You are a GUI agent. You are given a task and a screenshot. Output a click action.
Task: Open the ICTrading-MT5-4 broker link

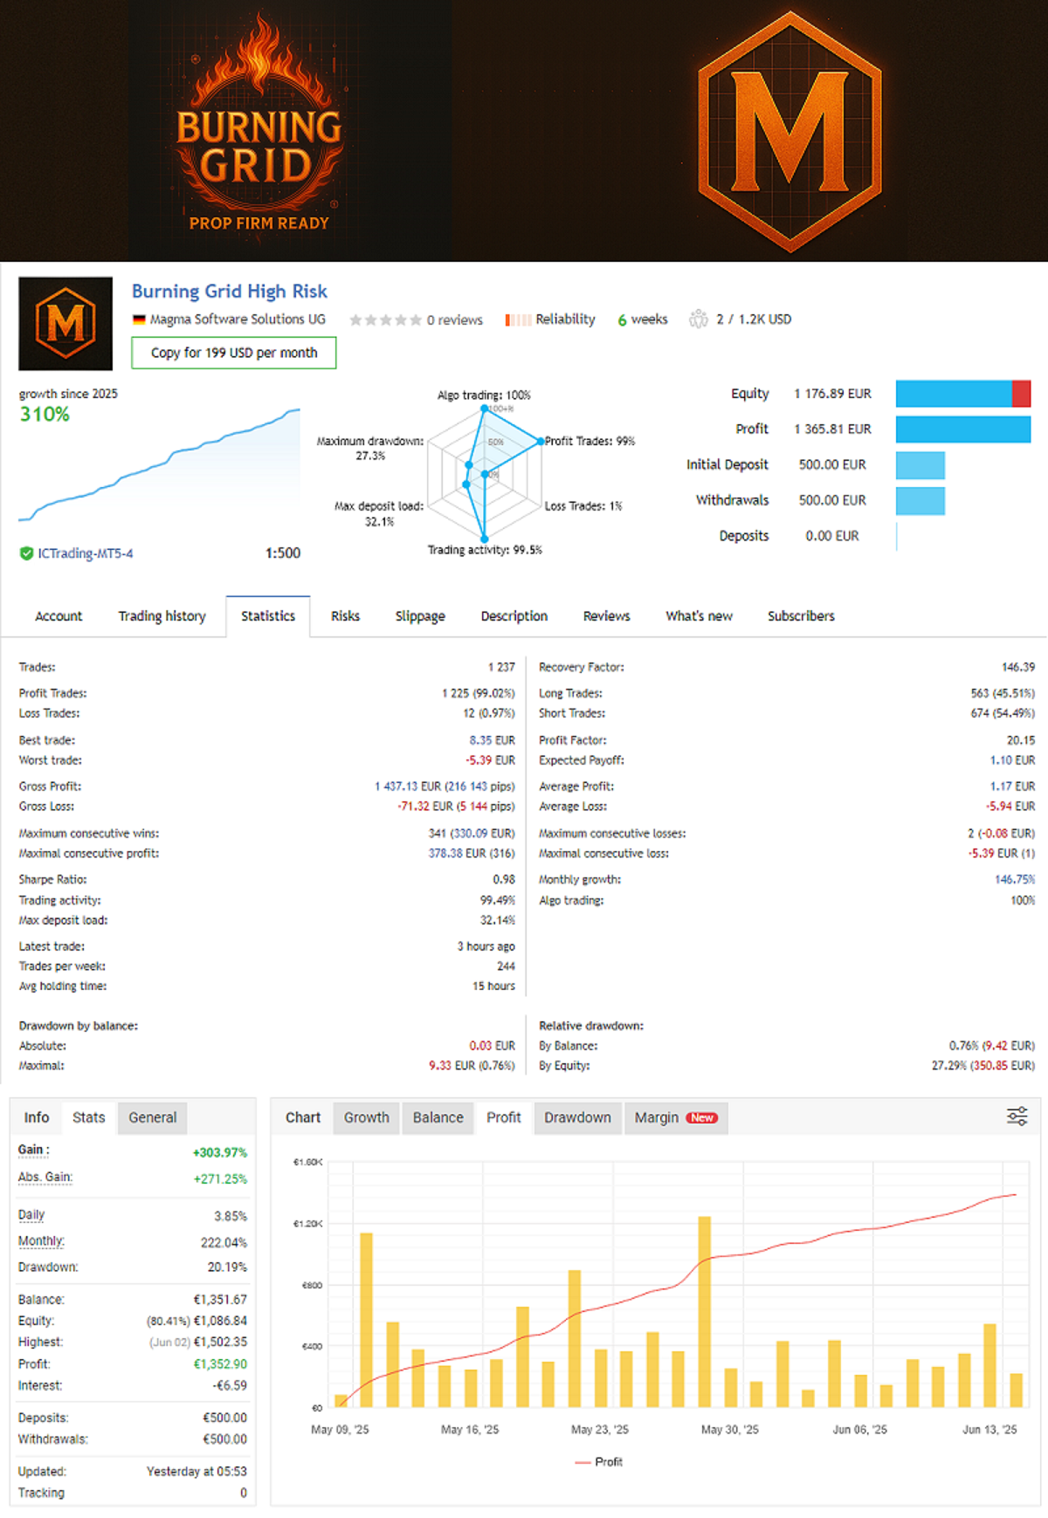click(86, 553)
